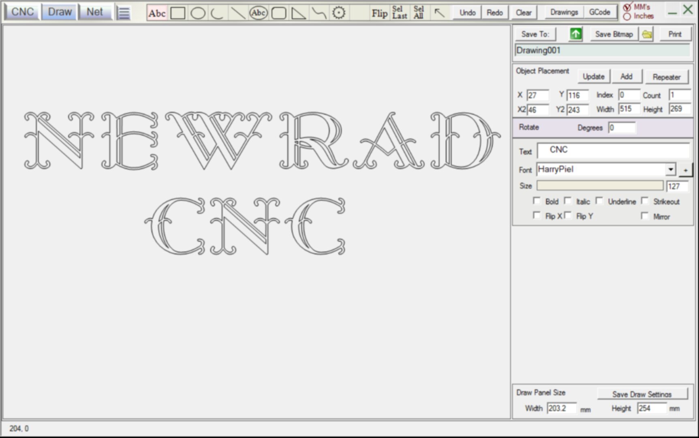This screenshot has height=438, width=699.
Task: Expand the HarryPiel font dropdown
Action: click(x=671, y=170)
